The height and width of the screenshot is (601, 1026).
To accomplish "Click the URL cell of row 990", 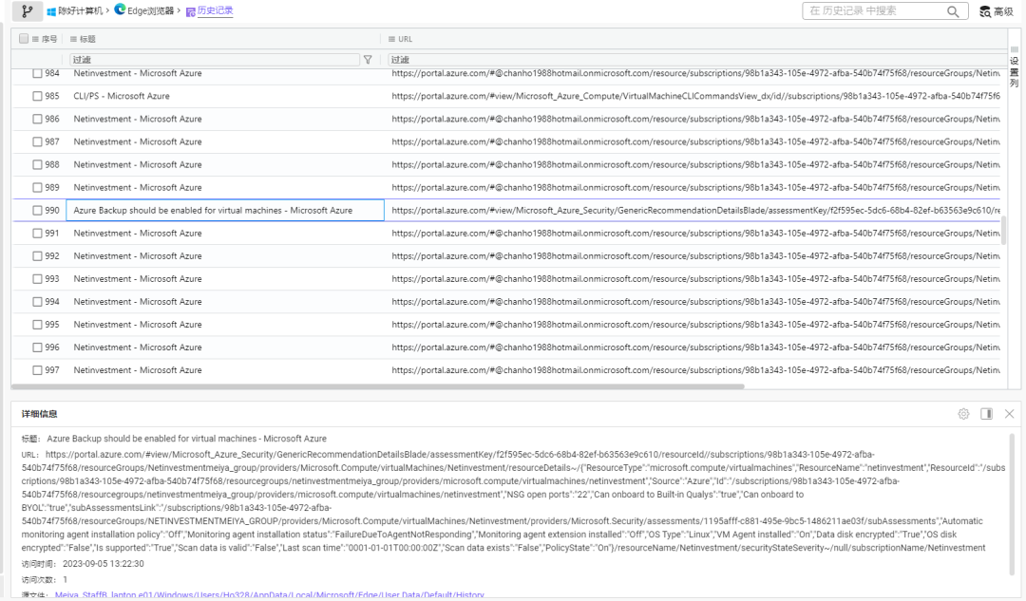I will [x=695, y=211].
